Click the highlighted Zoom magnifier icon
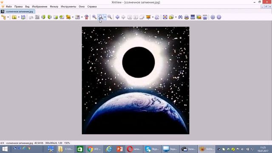 [x=101, y=17]
